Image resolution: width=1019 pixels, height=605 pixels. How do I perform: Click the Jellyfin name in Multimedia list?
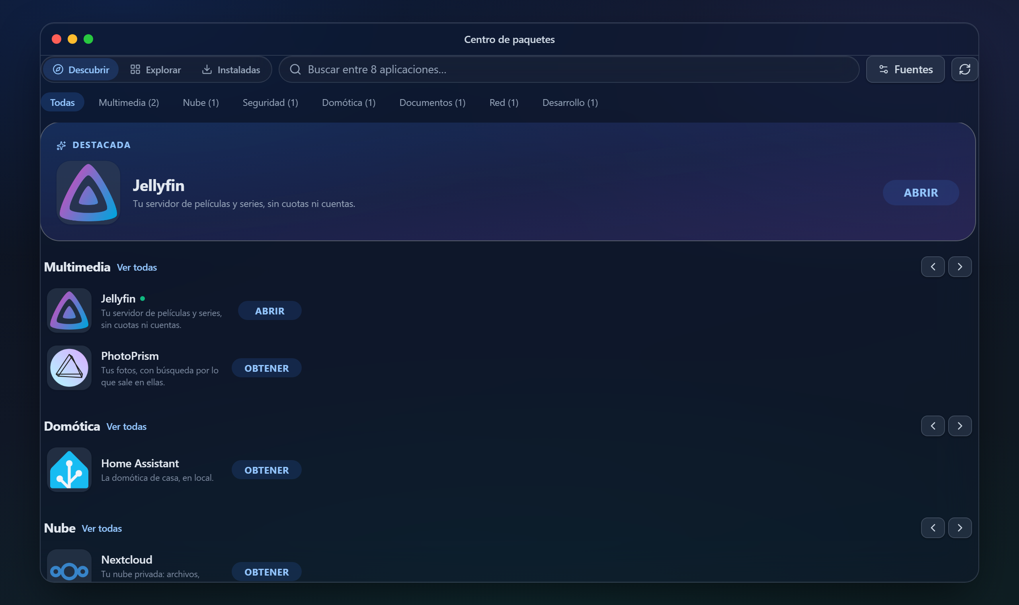tap(118, 299)
